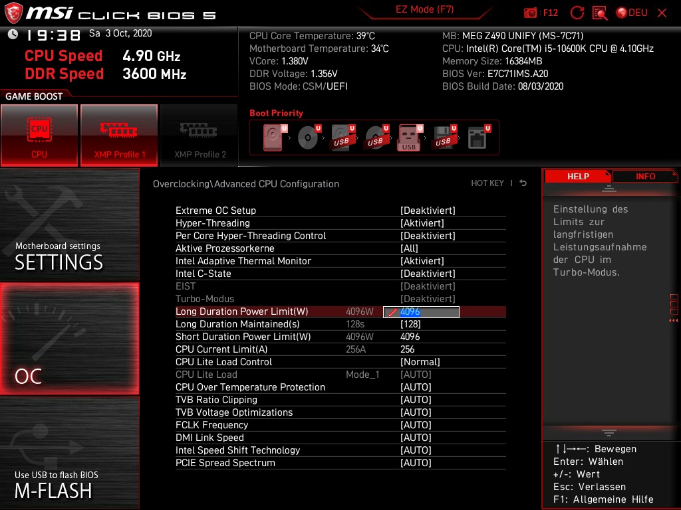The width and height of the screenshot is (681, 510).
Task: Open CPU Lite Load Control [Normal] option
Action: pyautogui.click(x=340, y=362)
